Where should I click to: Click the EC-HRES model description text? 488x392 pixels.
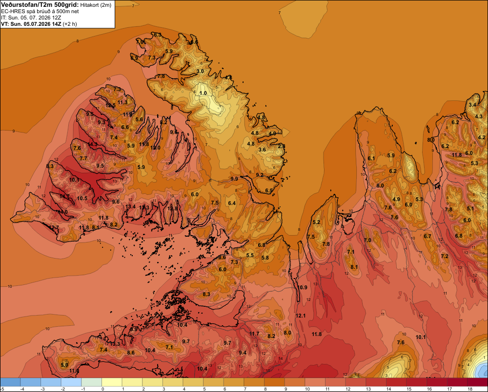pos(40,12)
